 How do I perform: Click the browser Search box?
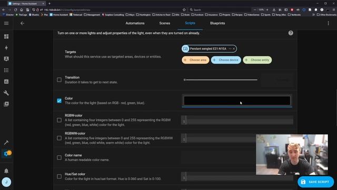[220, 9]
